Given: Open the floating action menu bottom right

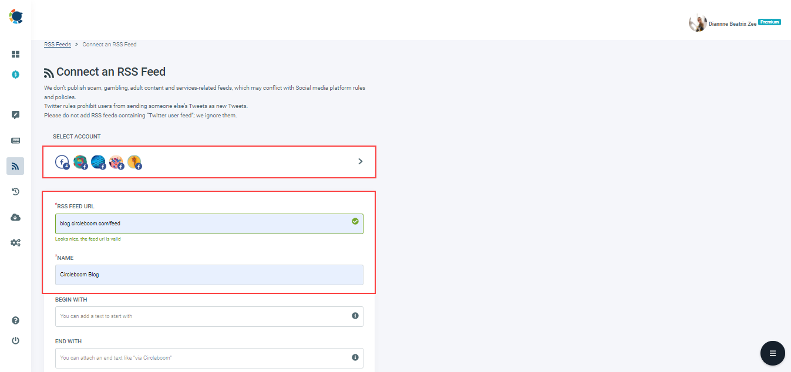Looking at the screenshot, I should click(x=772, y=353).
